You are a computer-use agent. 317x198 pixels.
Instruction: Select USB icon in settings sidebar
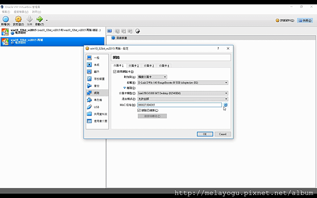tap(89, 107)
